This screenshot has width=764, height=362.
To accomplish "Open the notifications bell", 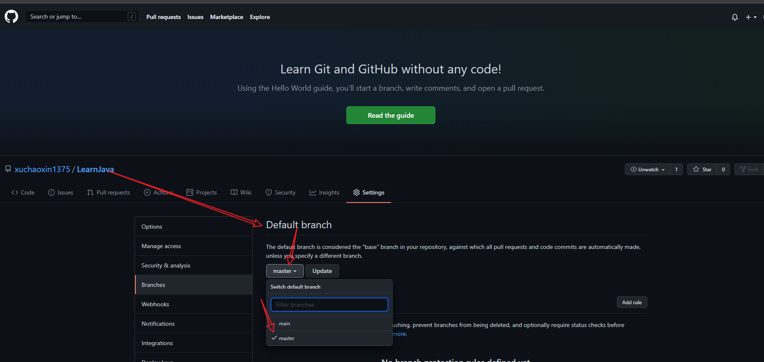I will [x=735, y=17].
